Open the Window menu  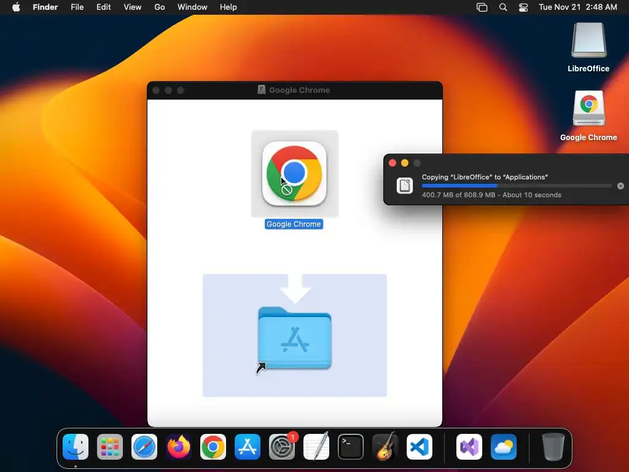(x=192, y=7)
